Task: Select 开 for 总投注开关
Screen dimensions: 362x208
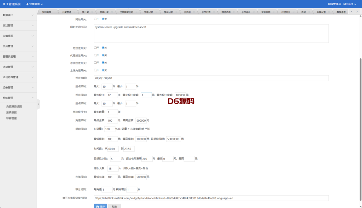Action: [95, 47]
